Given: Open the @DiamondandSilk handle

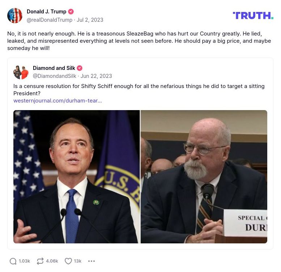Looking at the screenshot, I should [x=55, y=76].
